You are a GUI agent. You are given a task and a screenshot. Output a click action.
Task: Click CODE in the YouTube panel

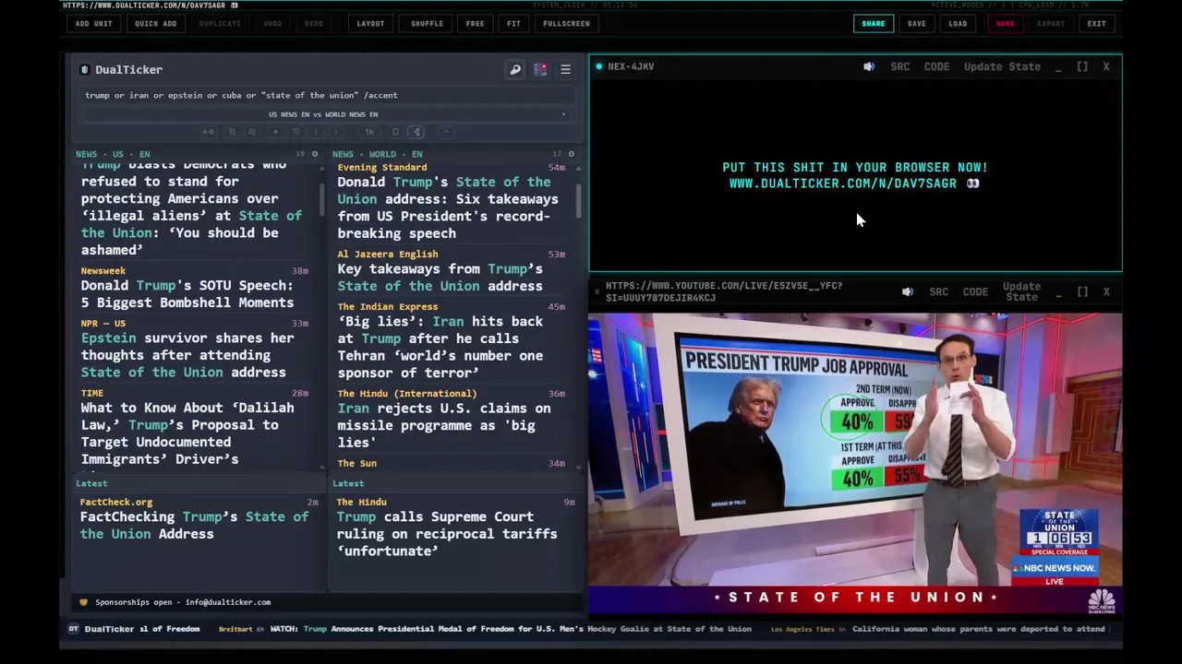click(x=975, y=291)
